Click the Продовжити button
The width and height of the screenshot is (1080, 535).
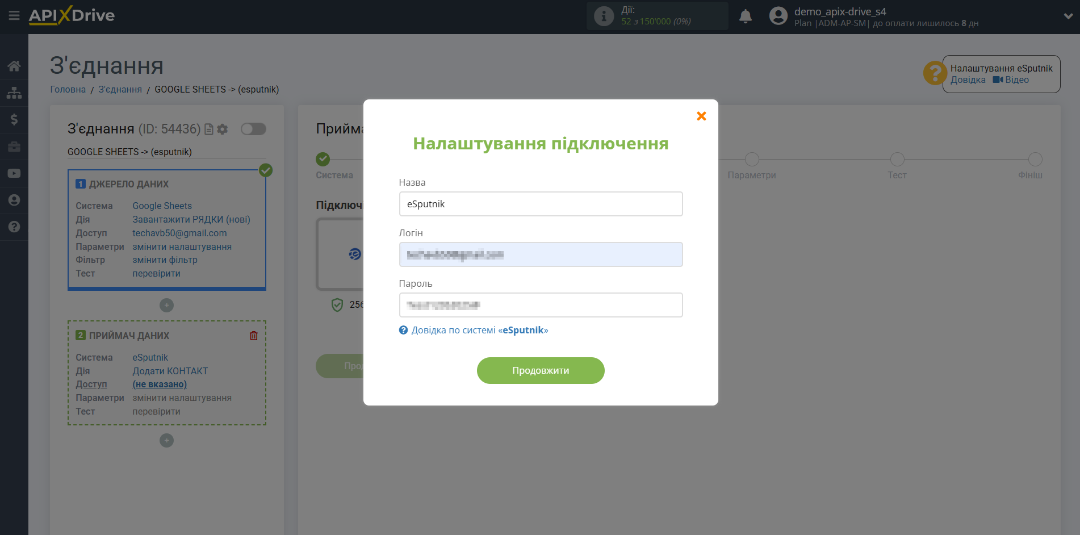tap(541, 370)
